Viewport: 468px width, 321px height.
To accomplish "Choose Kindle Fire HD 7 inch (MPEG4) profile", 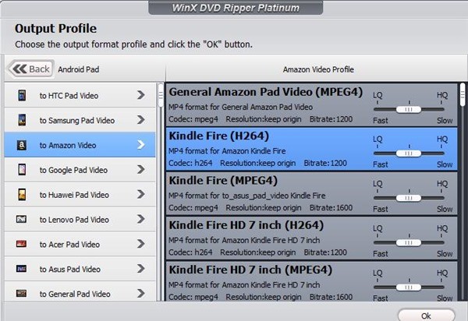I will [311, 282].
